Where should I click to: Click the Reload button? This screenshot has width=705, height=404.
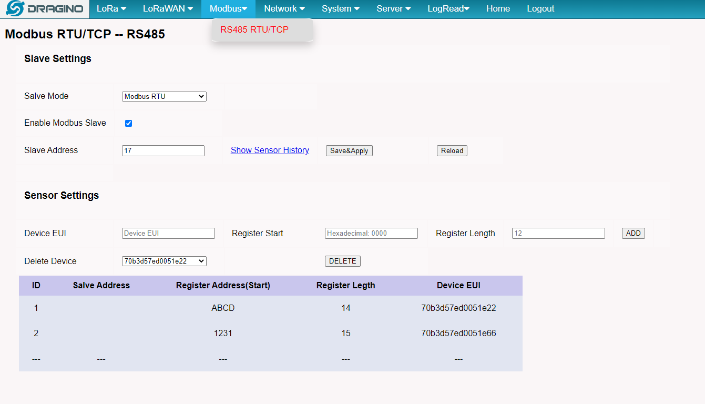(452, 151)
